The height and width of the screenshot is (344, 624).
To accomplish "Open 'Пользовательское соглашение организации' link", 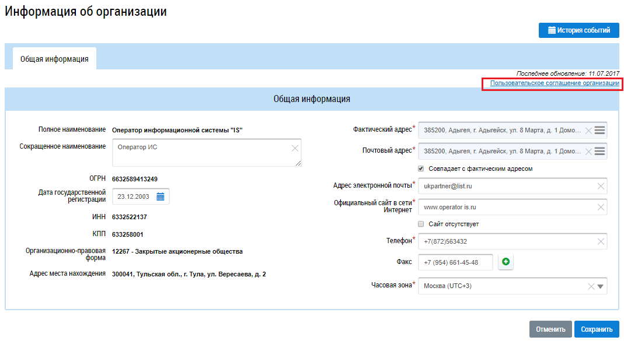I will pyautogui.click(x=555, y=83).
